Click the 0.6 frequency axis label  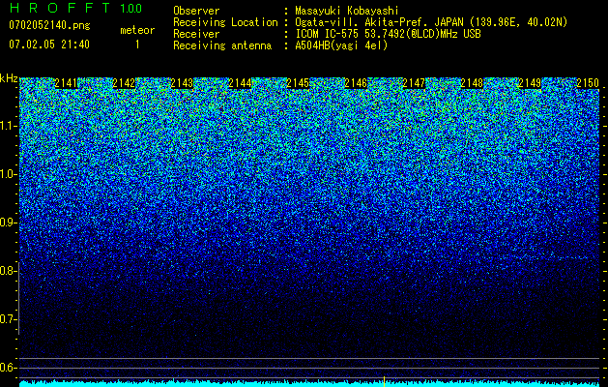8,368
